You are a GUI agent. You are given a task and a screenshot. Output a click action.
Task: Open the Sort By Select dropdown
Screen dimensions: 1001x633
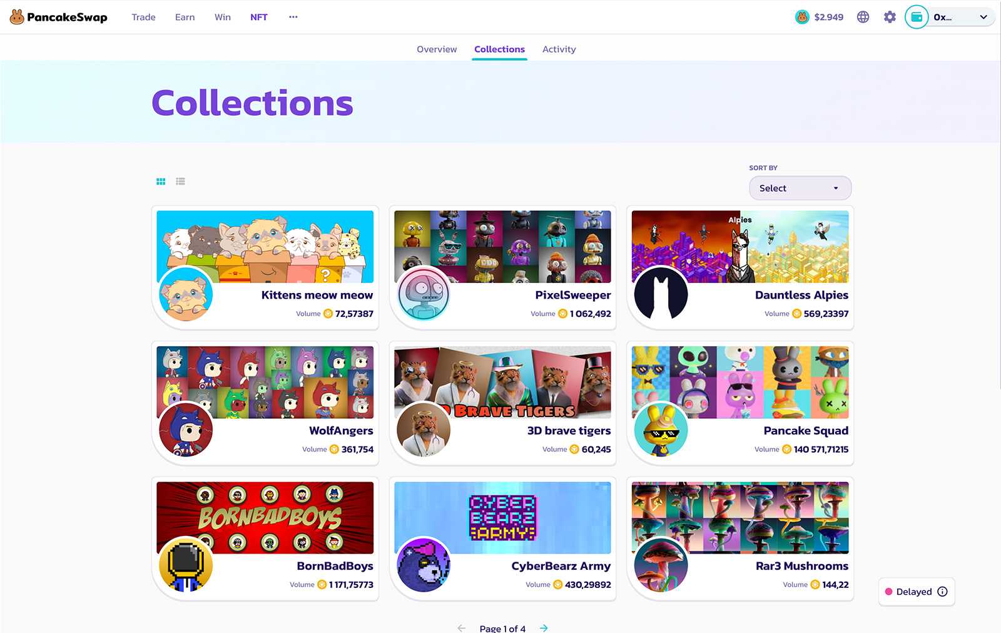[800, 188]
